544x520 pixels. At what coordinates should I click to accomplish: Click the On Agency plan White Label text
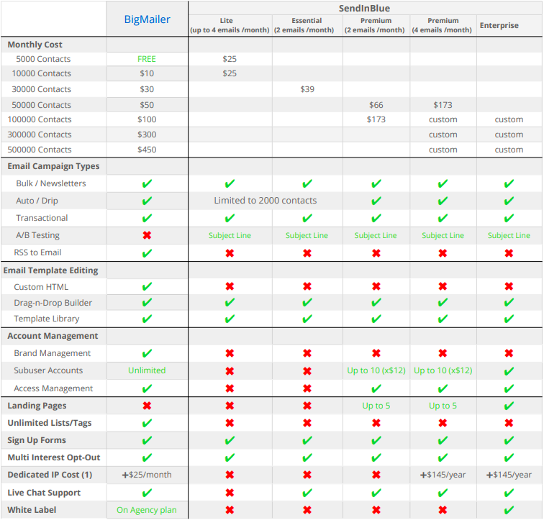coord(147,511)
